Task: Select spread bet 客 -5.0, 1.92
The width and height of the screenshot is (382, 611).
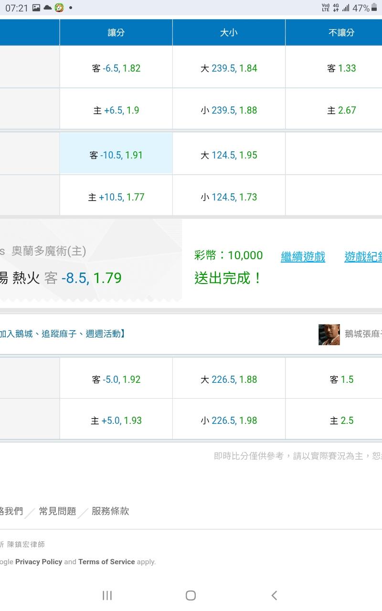Action: [116, 379]
